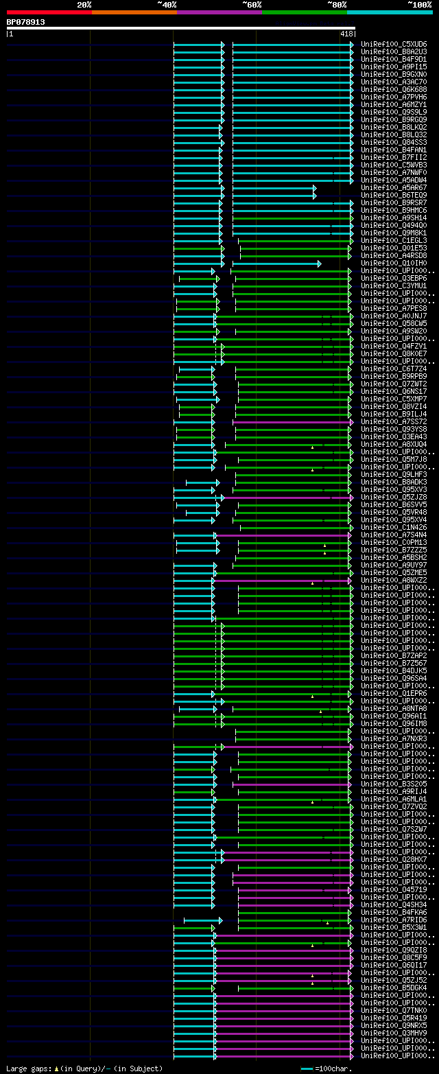Image resolution: width=439 pixels, height=1074 pixels.
Task: Click the label UniRef100_Q10IH0
Action: 394,263
